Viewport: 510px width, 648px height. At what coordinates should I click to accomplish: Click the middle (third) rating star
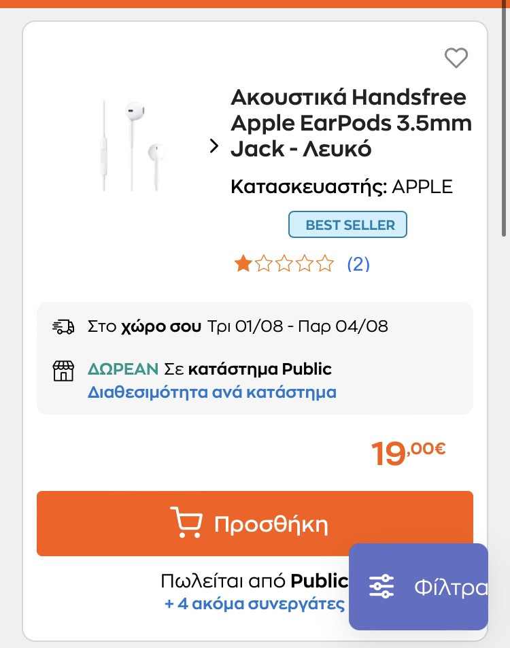(x=284, y=264)
